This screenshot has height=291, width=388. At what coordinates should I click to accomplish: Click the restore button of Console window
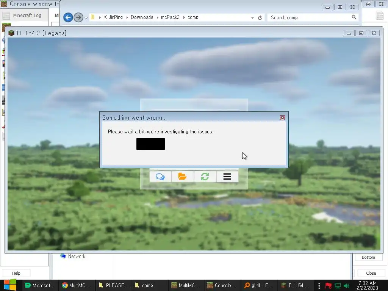[x=369, y=4]
